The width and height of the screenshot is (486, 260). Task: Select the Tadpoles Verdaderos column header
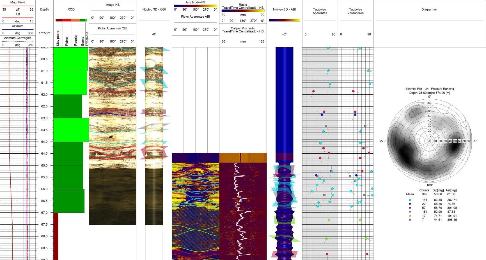tap(356, 11)
